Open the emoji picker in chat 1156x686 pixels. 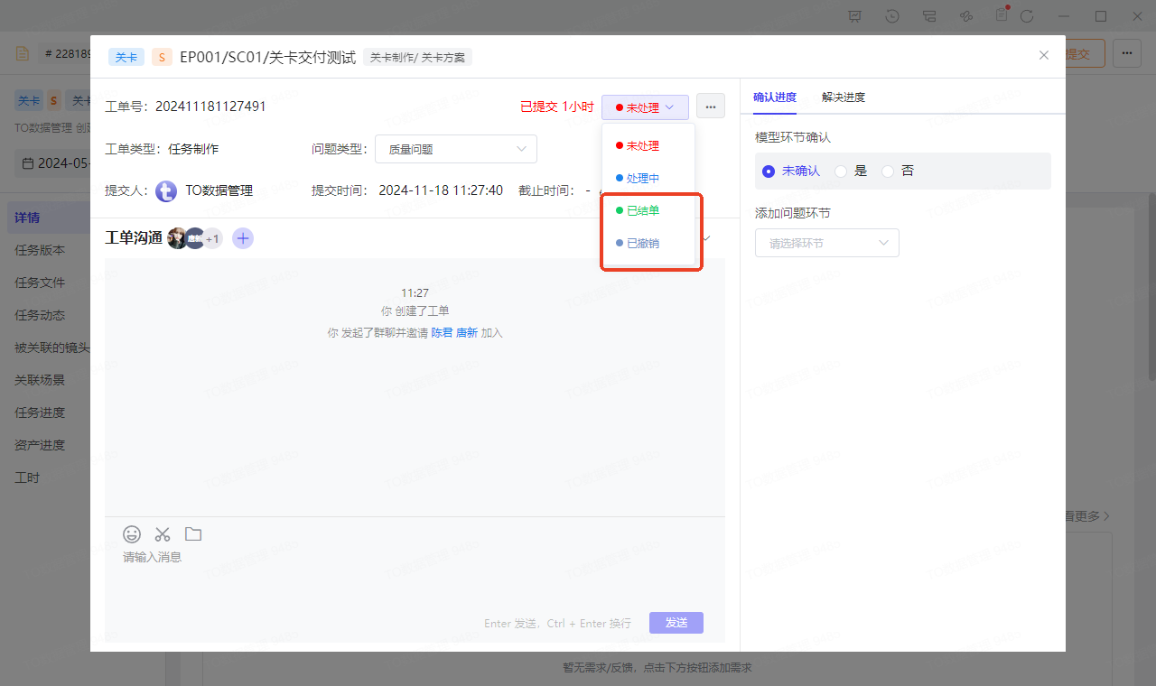(x=132, y=534)
